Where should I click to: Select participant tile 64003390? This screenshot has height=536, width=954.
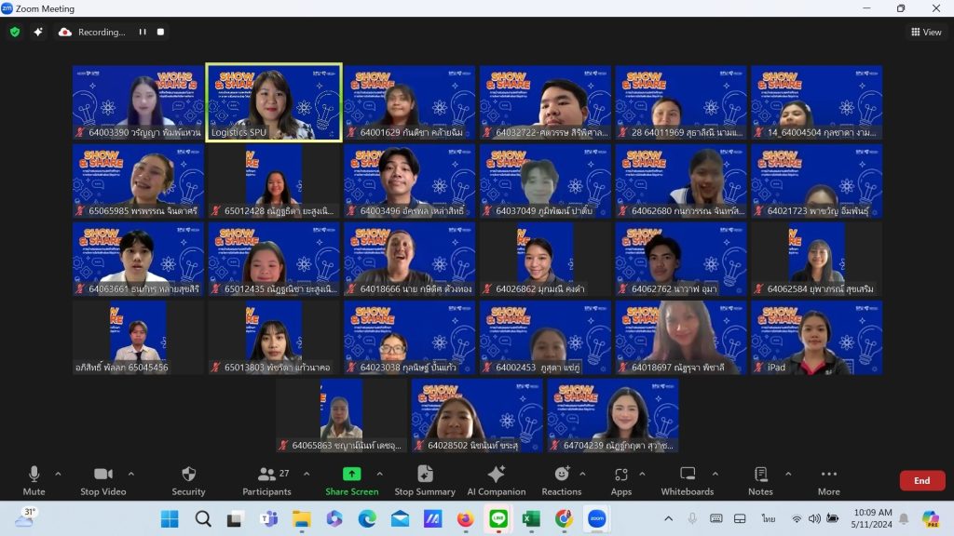[x=138, y=102]
